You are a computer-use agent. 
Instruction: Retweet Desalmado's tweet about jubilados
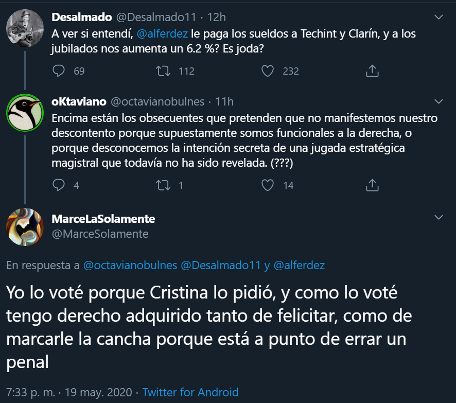point(163,71)
